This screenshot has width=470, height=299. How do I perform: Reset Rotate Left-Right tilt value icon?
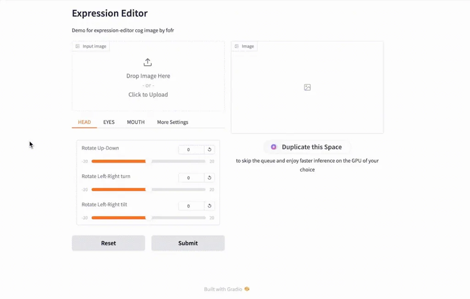[210, 206]
